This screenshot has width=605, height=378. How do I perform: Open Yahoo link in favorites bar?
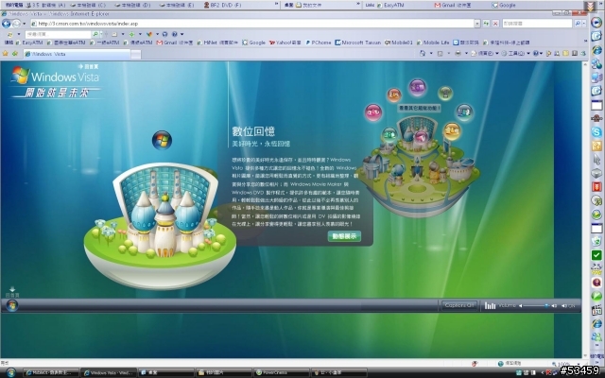tap(285, 43)
